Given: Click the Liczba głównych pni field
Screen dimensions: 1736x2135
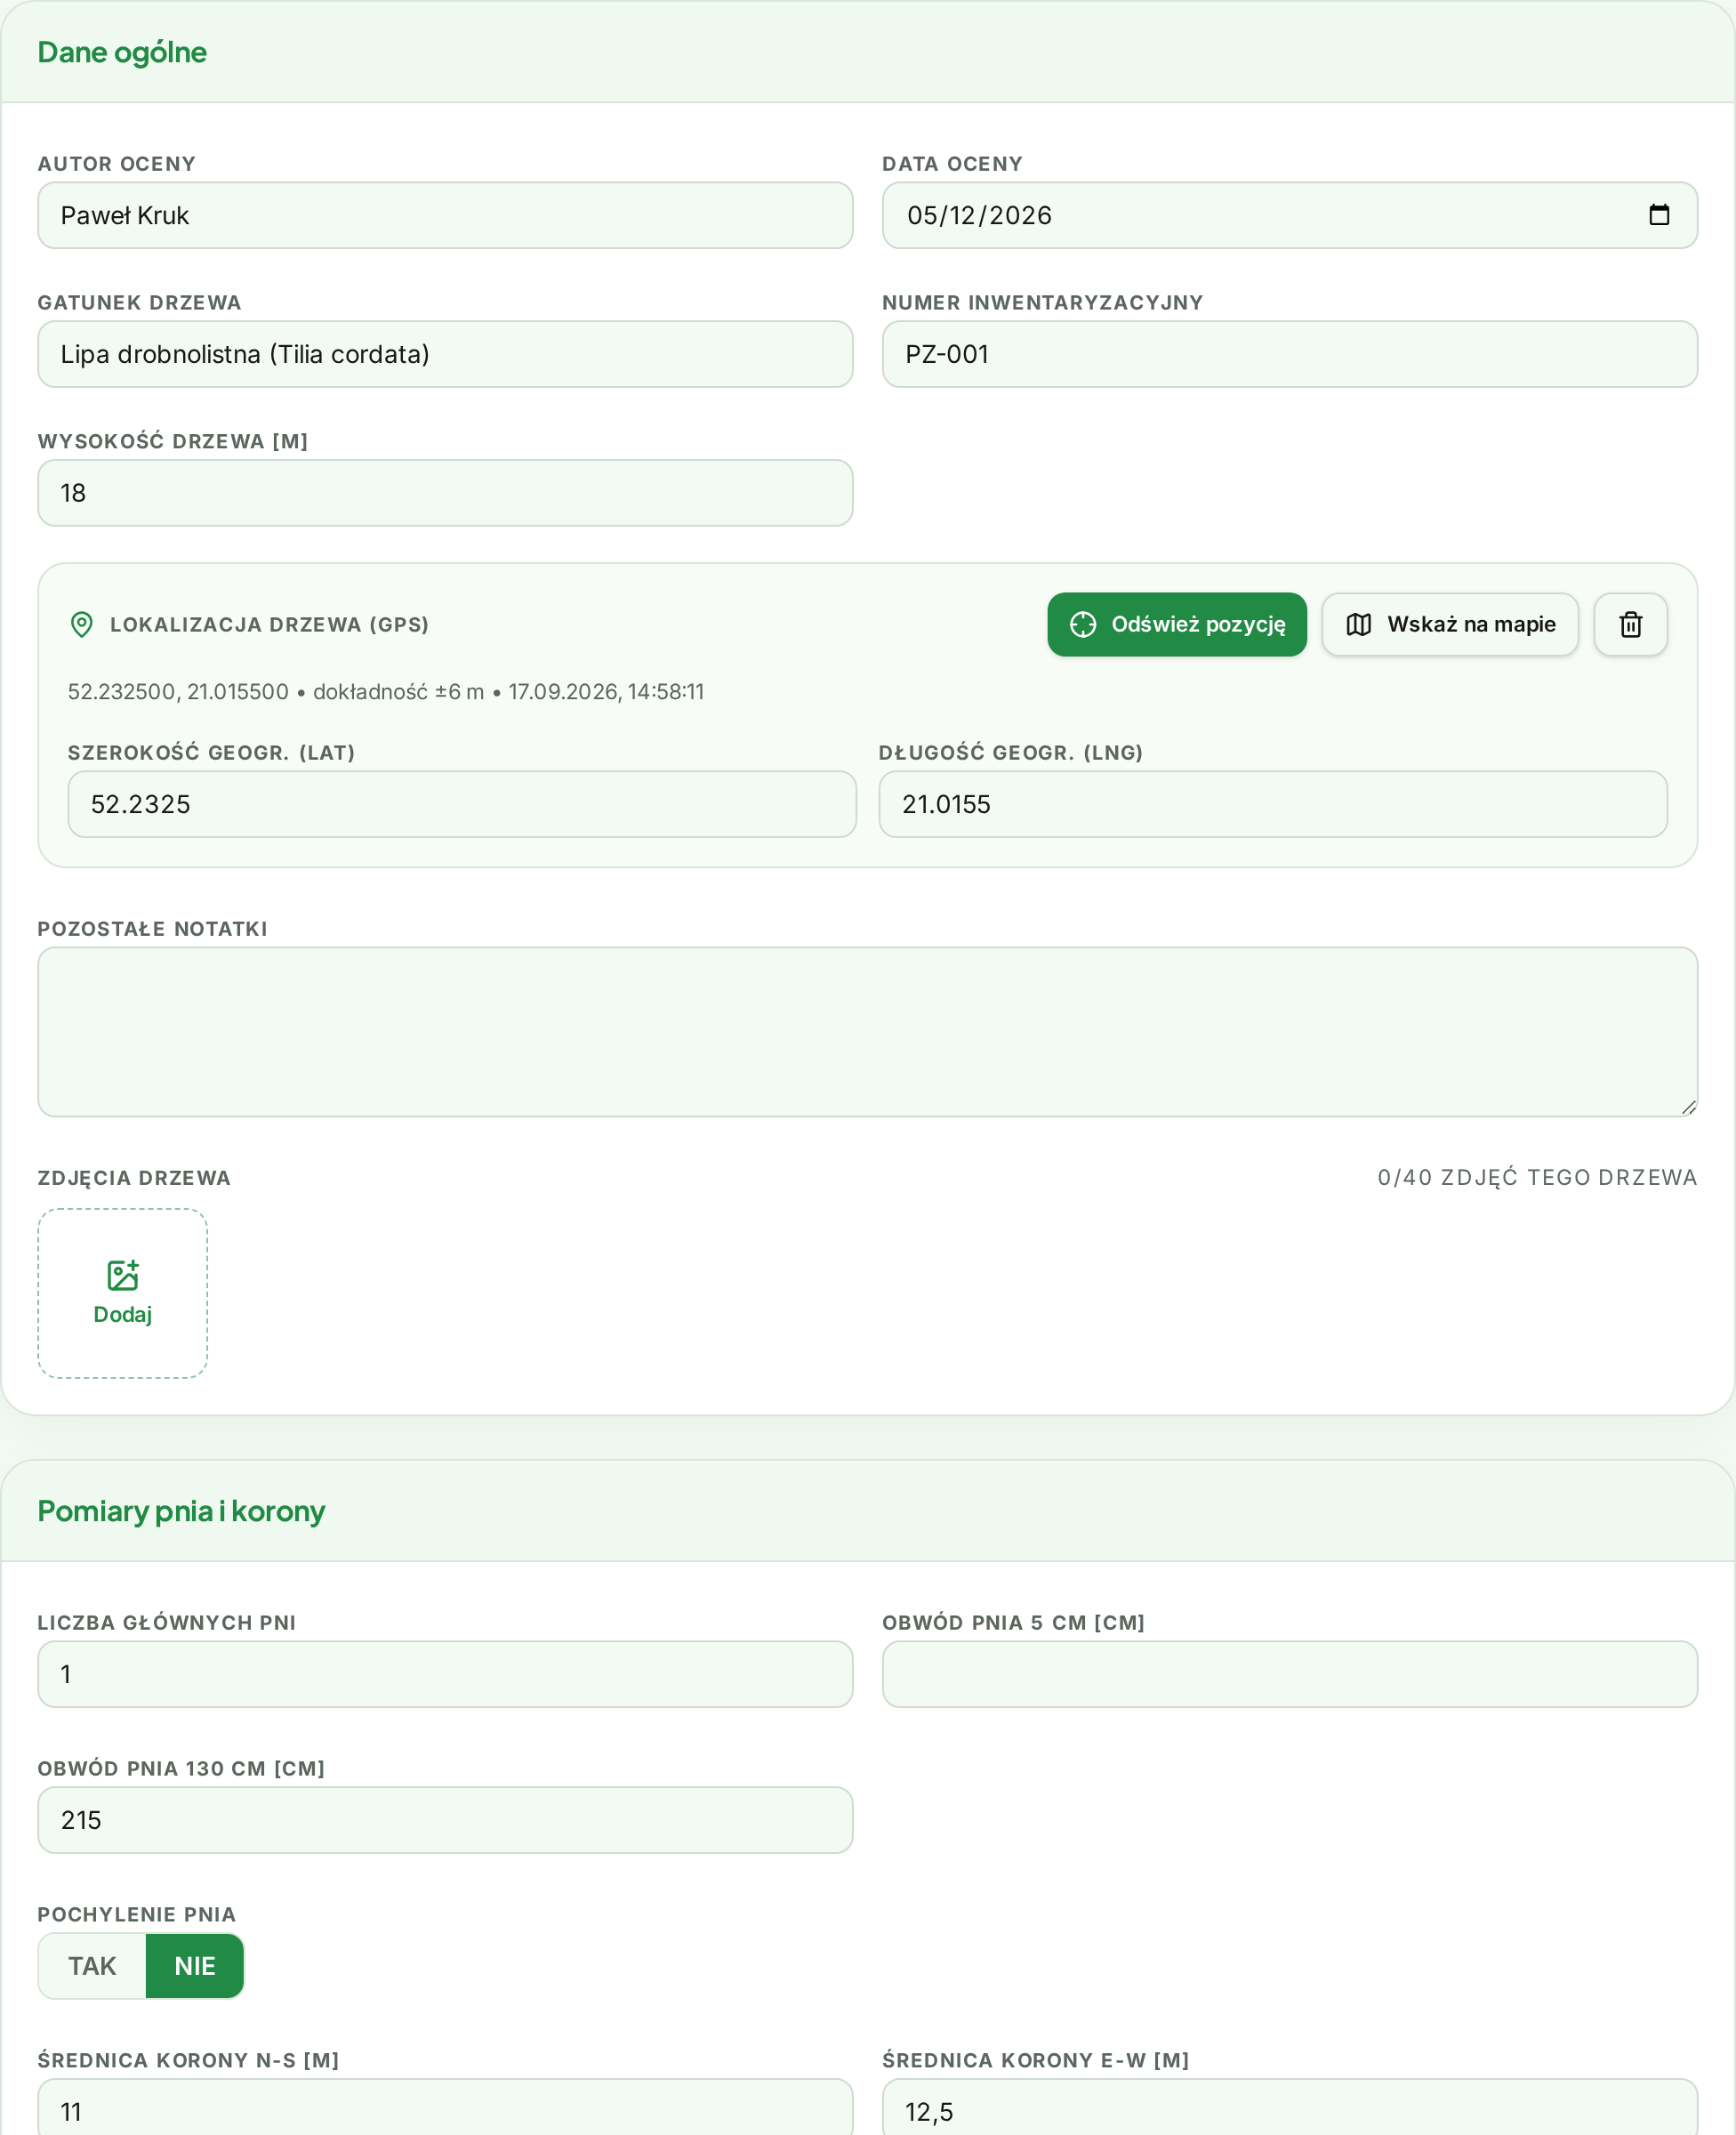Looking at the screenshot, I should (445, 1673).
